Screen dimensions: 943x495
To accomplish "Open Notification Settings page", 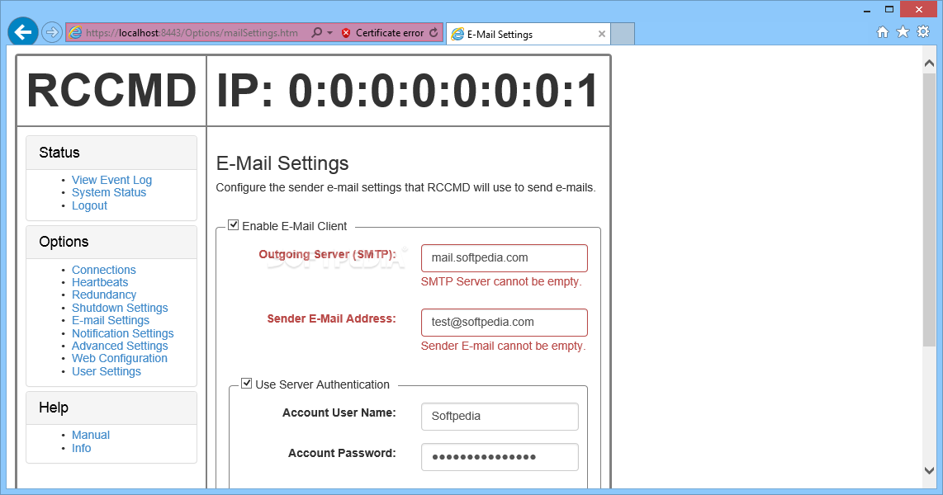I will pos(123,333).
